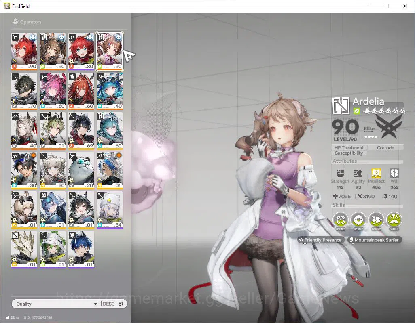Select the first red-haired level 90 operator card
415x323 pixels.
24,51
